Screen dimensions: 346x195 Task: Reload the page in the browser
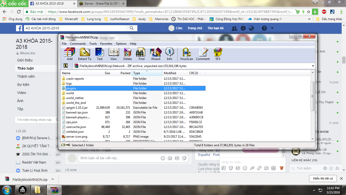coord(19,12)
